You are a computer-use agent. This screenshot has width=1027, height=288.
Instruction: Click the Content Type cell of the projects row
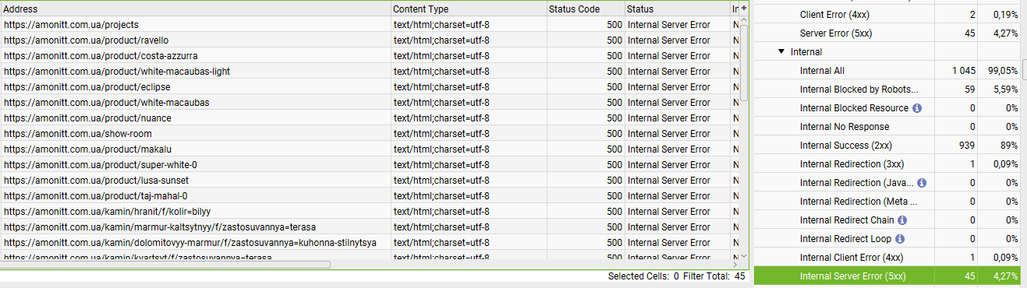469,25
